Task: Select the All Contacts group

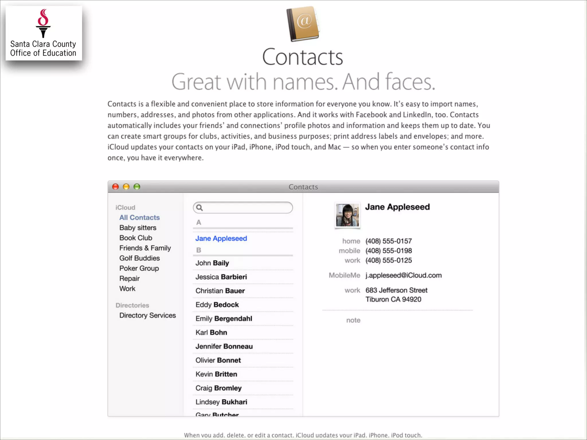Action: pos(139,217)
